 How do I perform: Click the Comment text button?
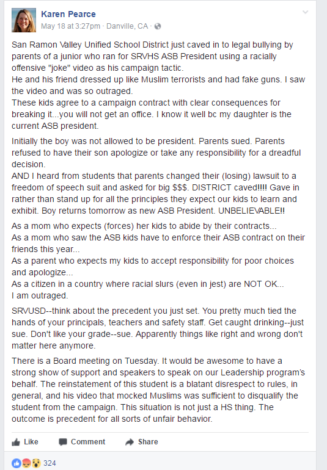(x=88, y=442)
